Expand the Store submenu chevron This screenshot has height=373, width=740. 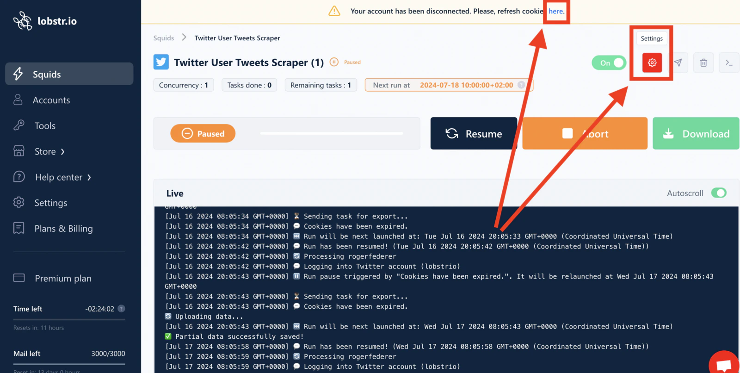coord(63,152)
